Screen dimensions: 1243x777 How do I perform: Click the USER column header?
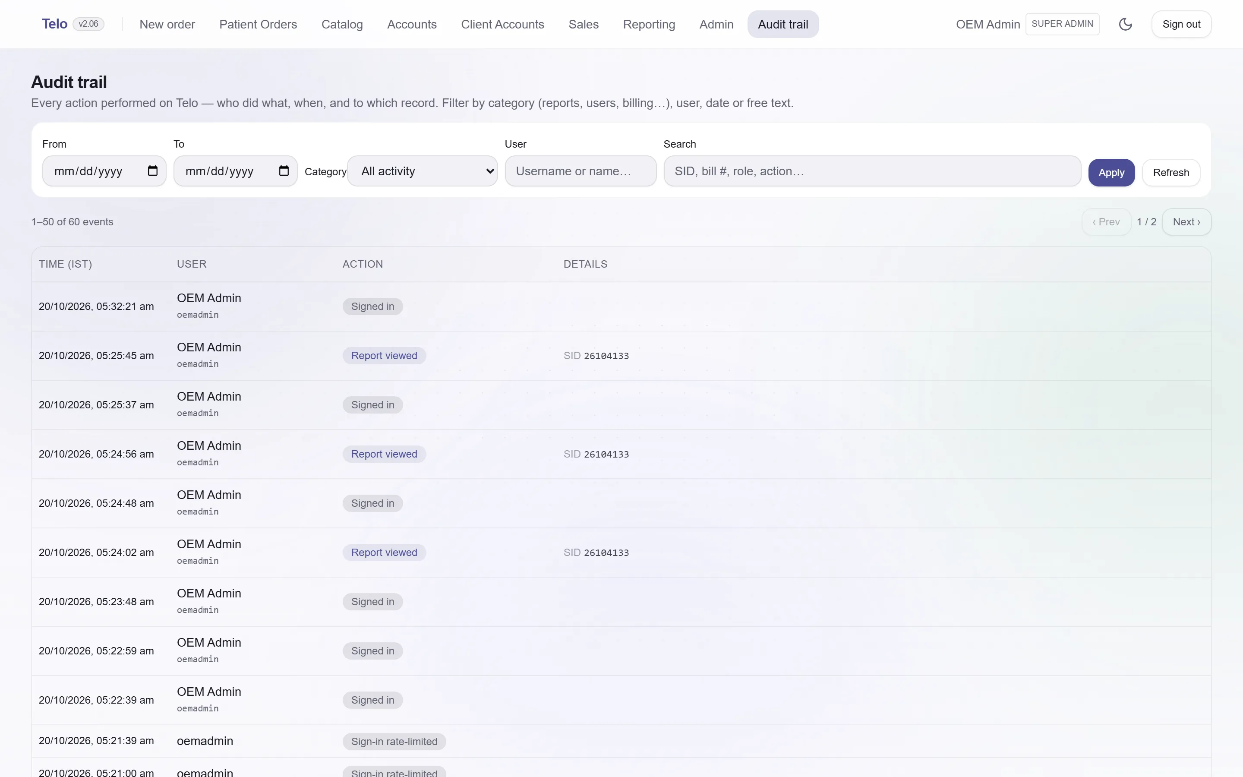click(192, 264)
